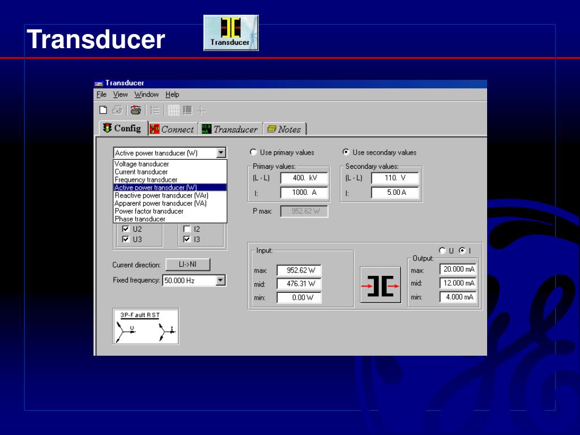Collapse the transducer type dropdown arrow

tap(221, 153)
